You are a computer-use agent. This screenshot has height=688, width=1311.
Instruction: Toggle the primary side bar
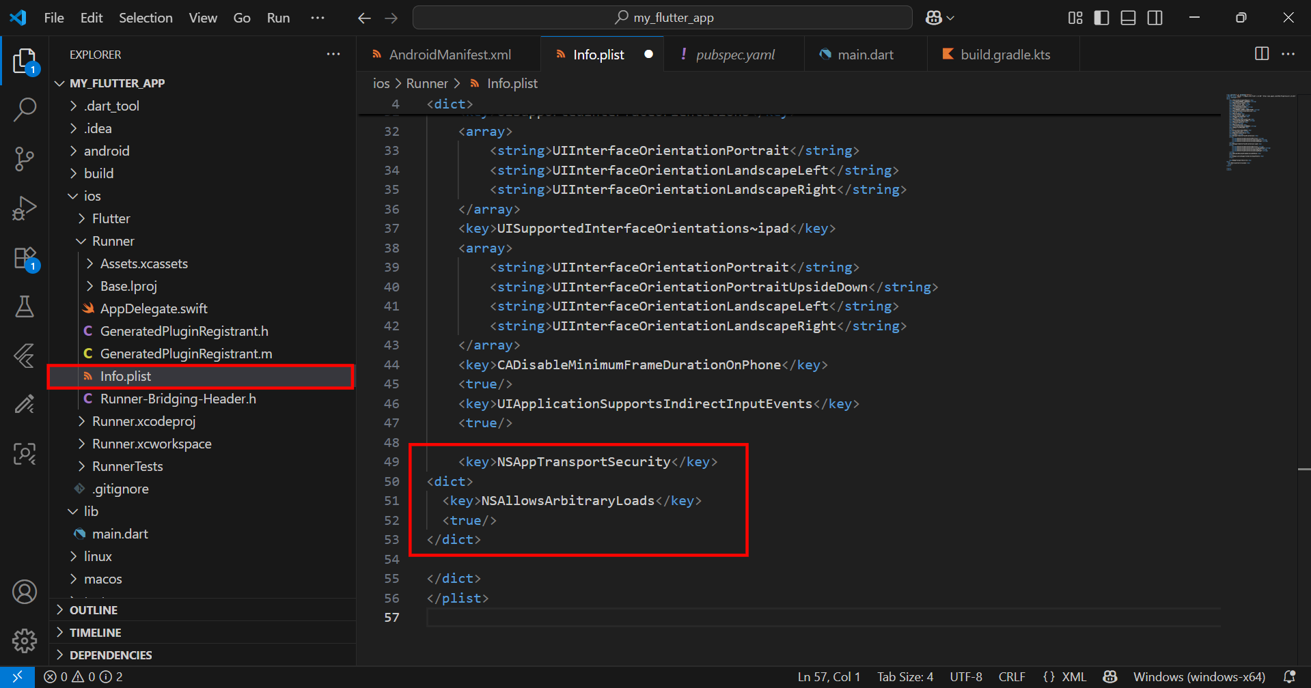coord(1101,18)
